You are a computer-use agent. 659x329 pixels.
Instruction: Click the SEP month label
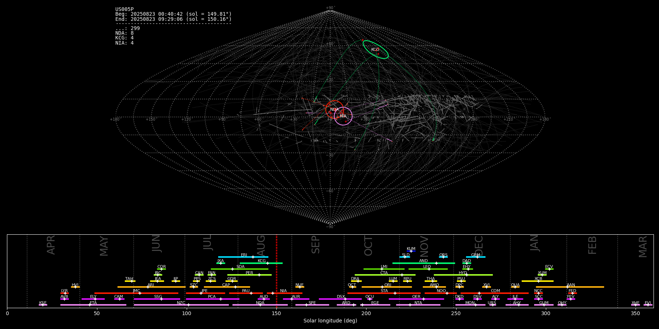pos(316,245)
